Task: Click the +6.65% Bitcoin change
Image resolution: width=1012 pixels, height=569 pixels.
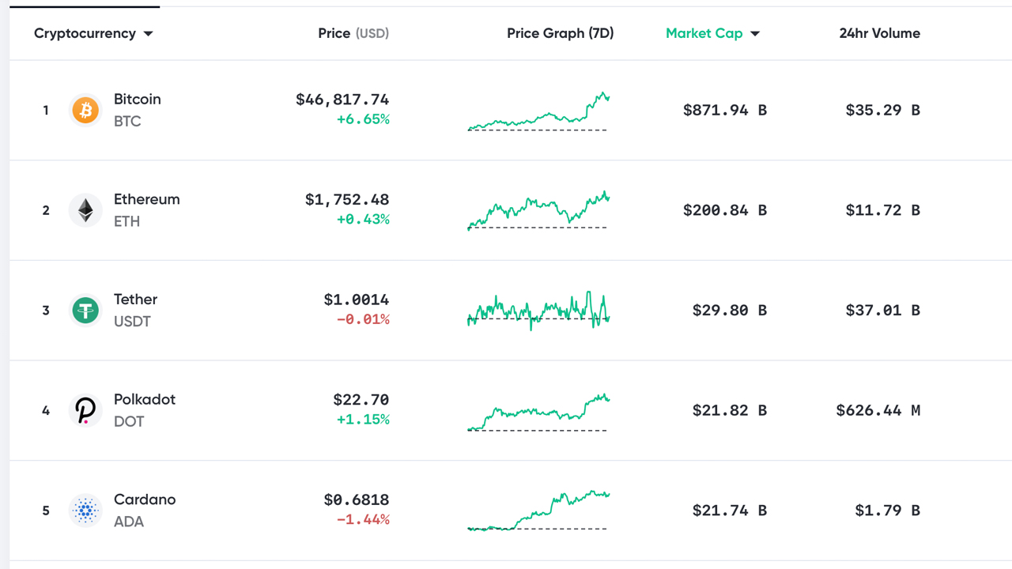Action: pos(363,119)
